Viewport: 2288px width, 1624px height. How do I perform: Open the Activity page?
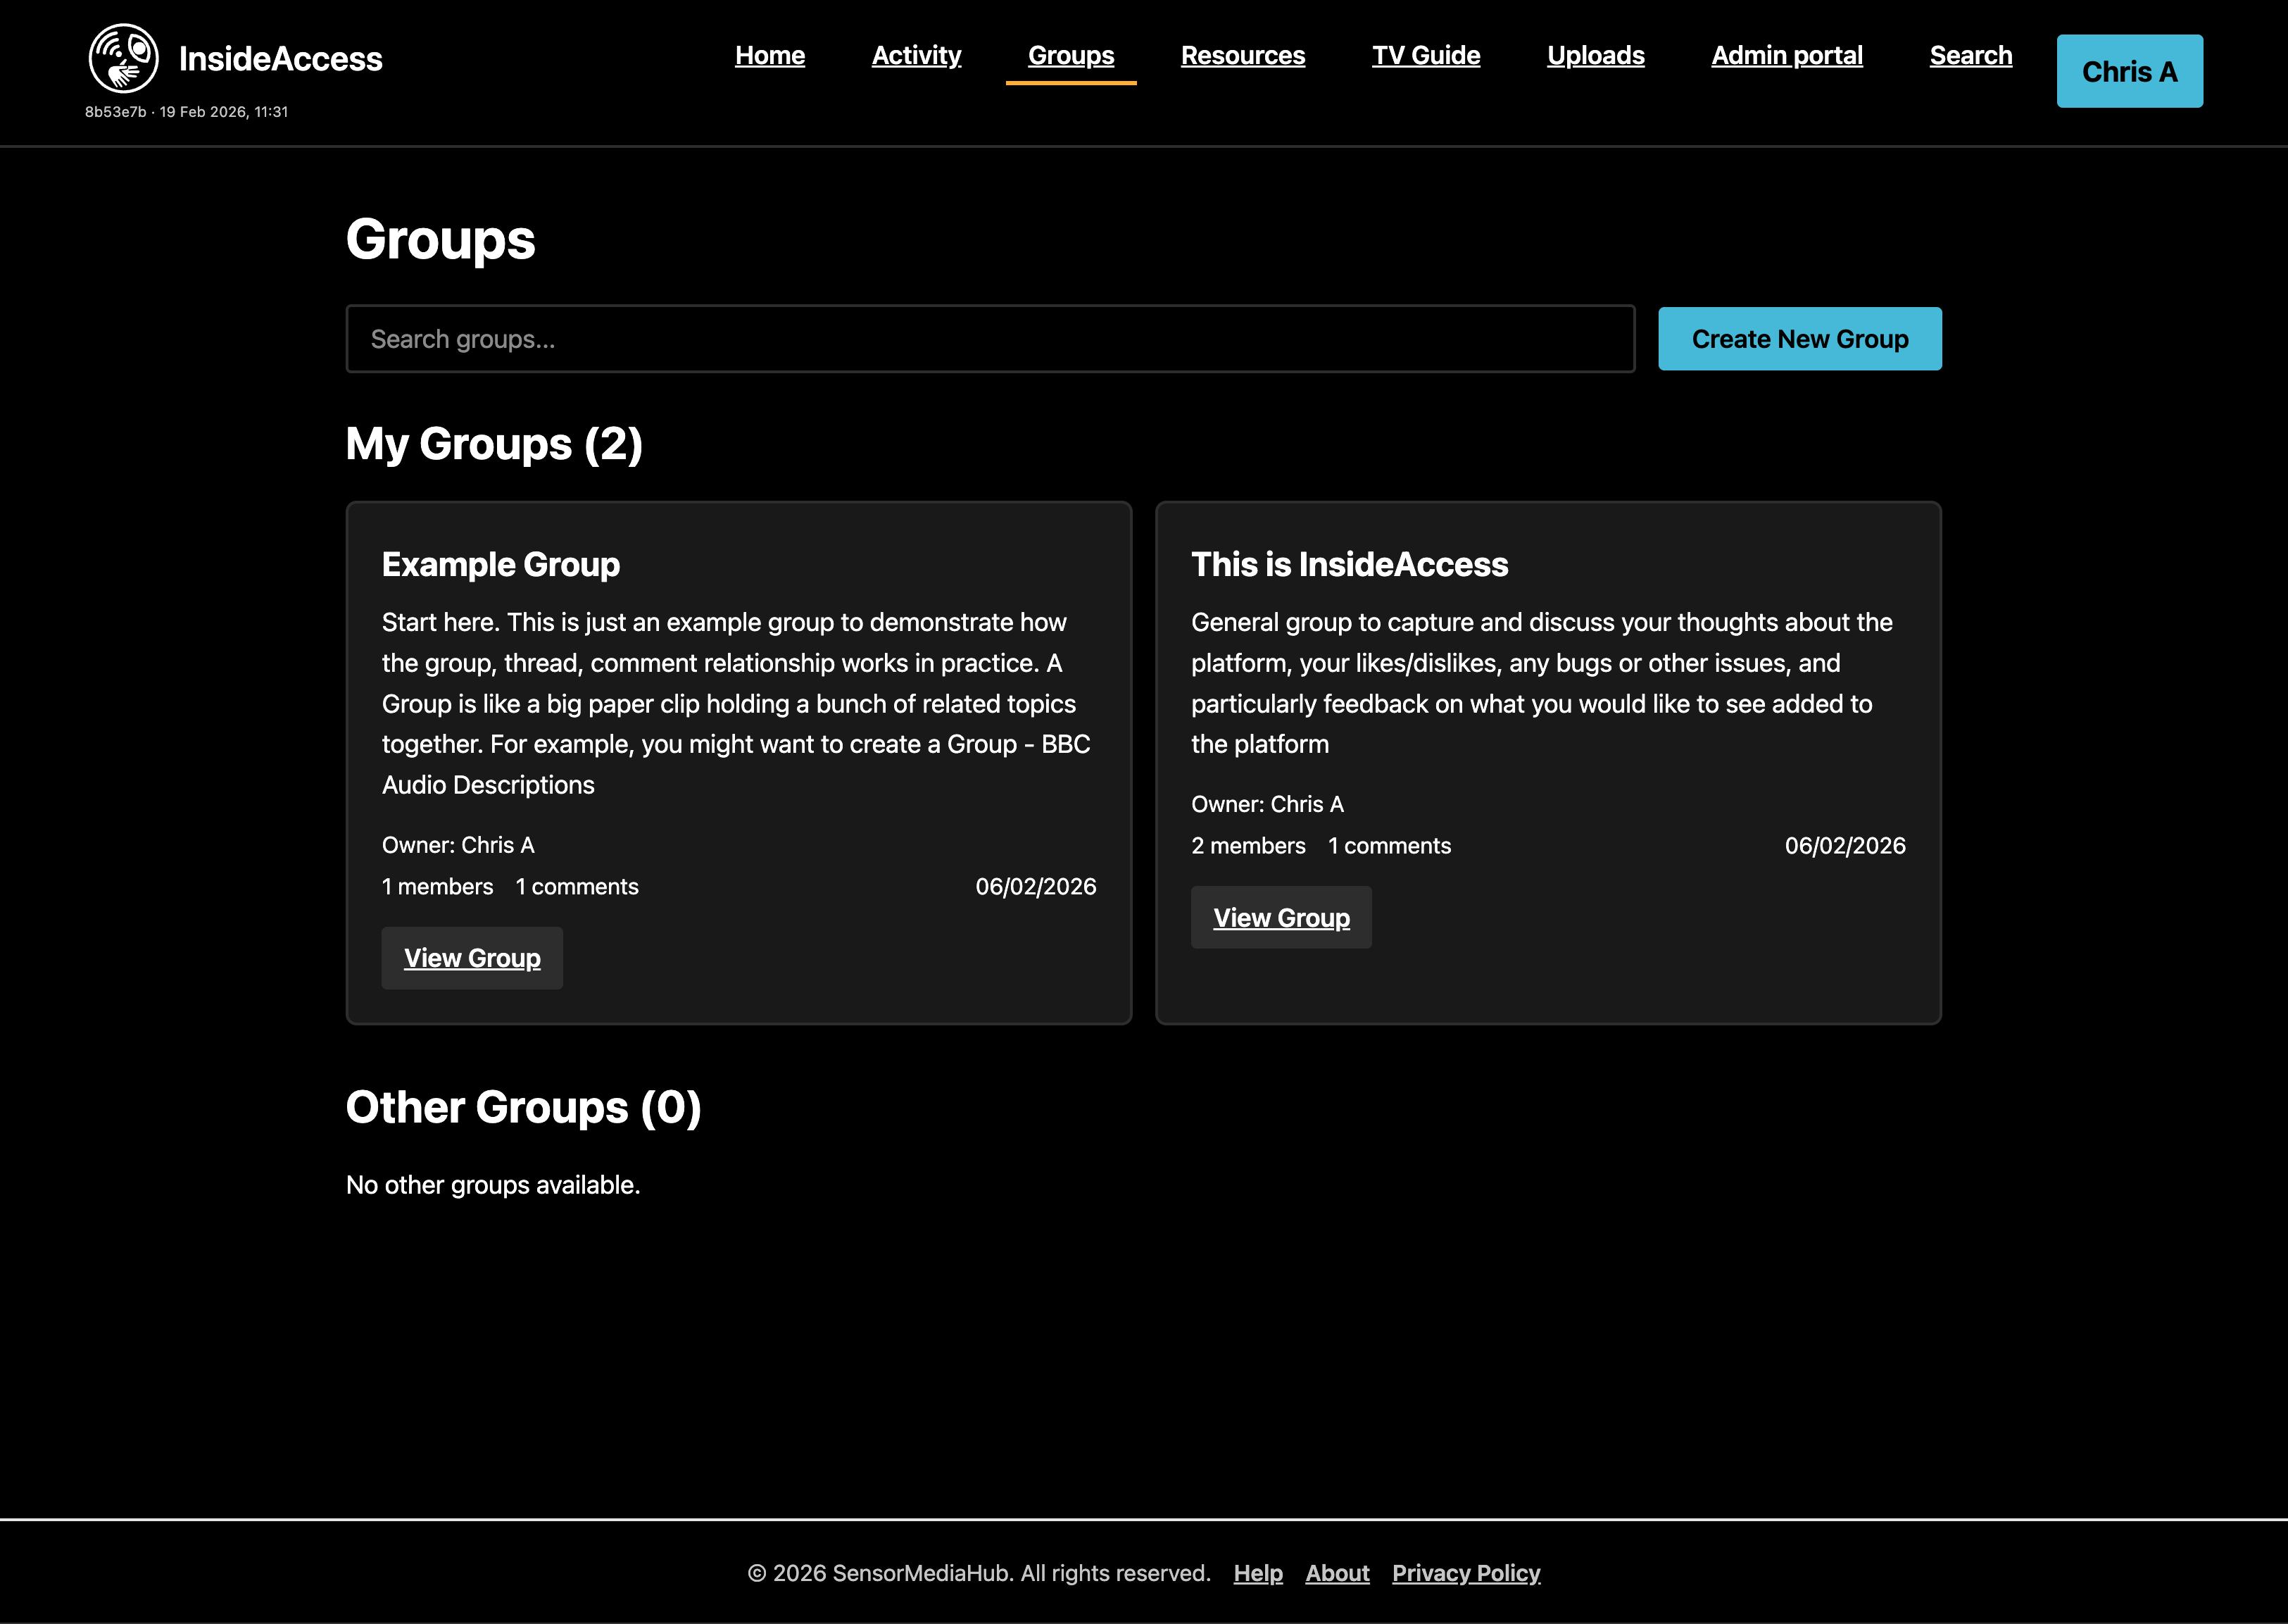coord(916,56)
